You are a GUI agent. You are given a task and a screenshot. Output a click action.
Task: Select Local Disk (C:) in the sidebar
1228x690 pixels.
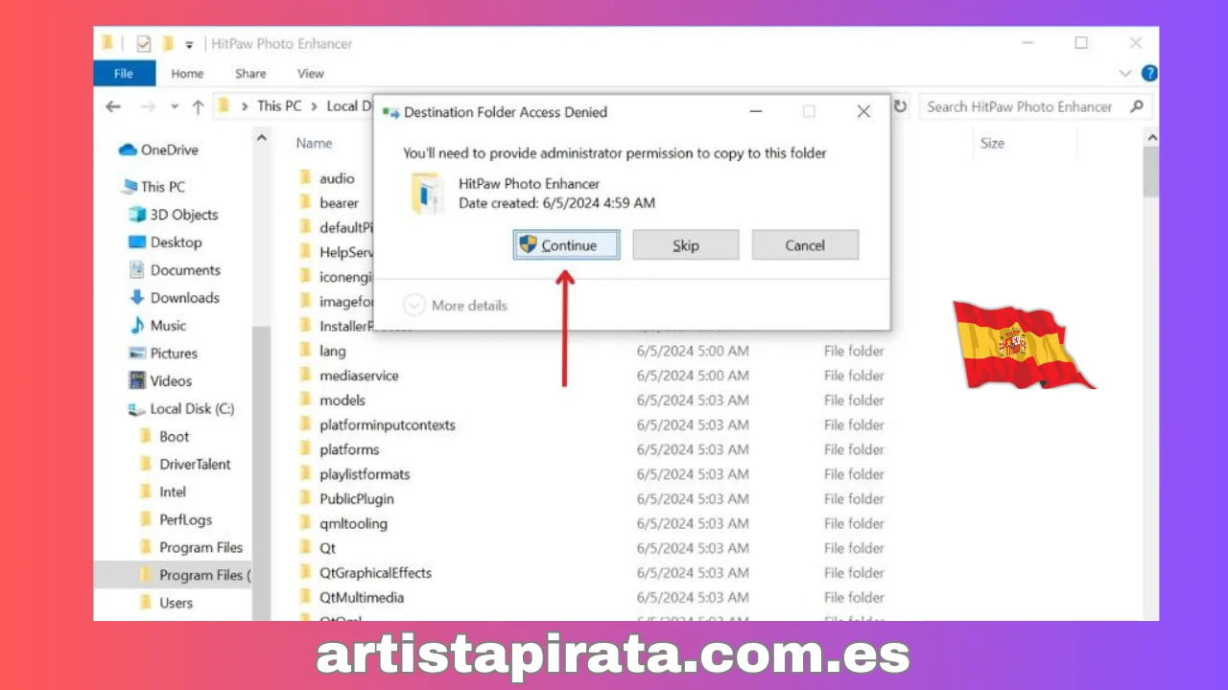pyautogui.click(x=181, y=409)
